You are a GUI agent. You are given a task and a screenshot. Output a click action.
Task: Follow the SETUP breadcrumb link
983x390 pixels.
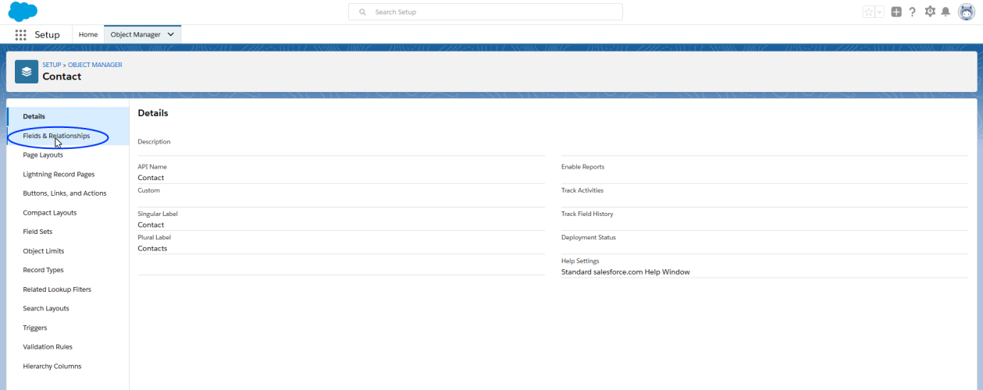52,65
